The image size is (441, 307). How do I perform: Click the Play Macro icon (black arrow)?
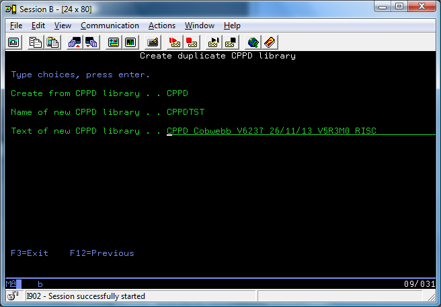214,42
